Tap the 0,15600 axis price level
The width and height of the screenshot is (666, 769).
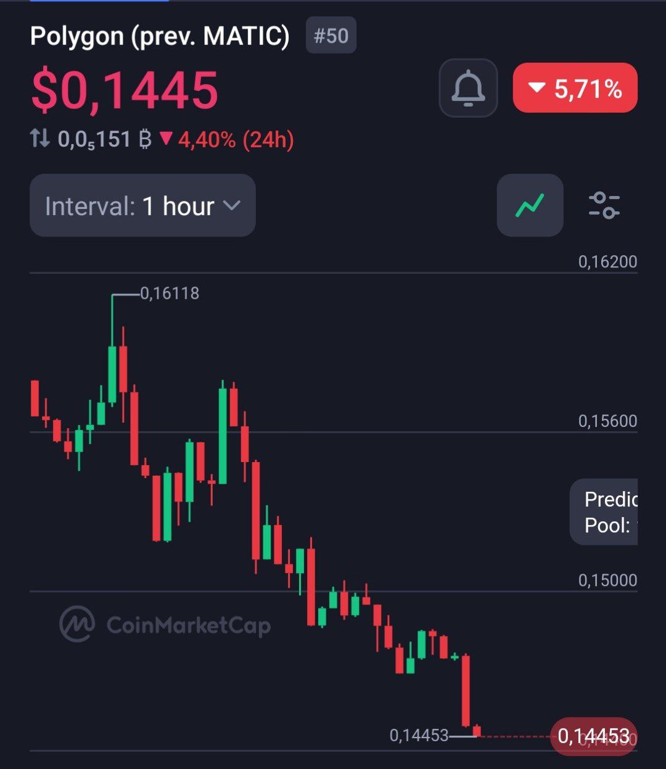(x=607, y=421)
